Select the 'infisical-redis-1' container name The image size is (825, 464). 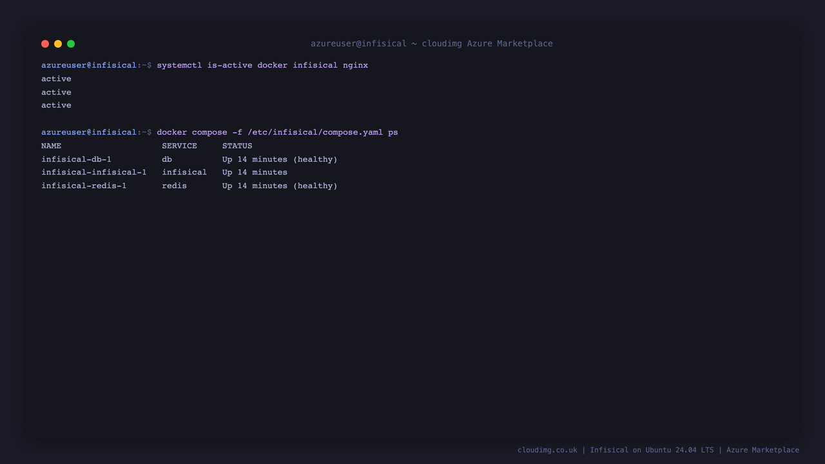click(x=84, y=186)
